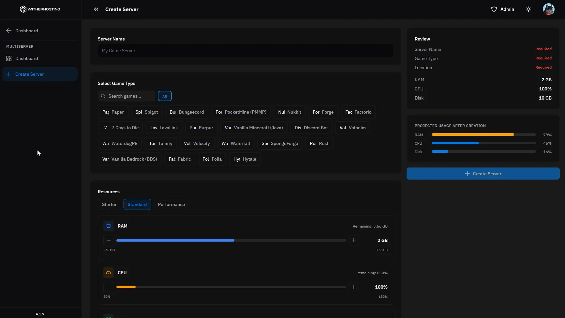This screenshot has height=318, width=565.
Task: Choose Spigot game type
Action: click(x=147, y=112)
